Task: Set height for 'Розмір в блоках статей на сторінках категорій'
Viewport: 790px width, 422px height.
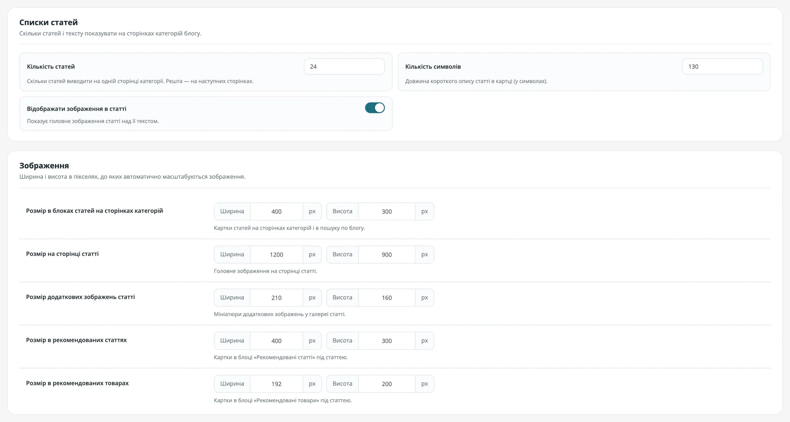Action: pyautogui.click(x=387, y=211)
